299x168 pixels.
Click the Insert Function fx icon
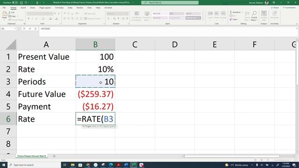(36, 28)
